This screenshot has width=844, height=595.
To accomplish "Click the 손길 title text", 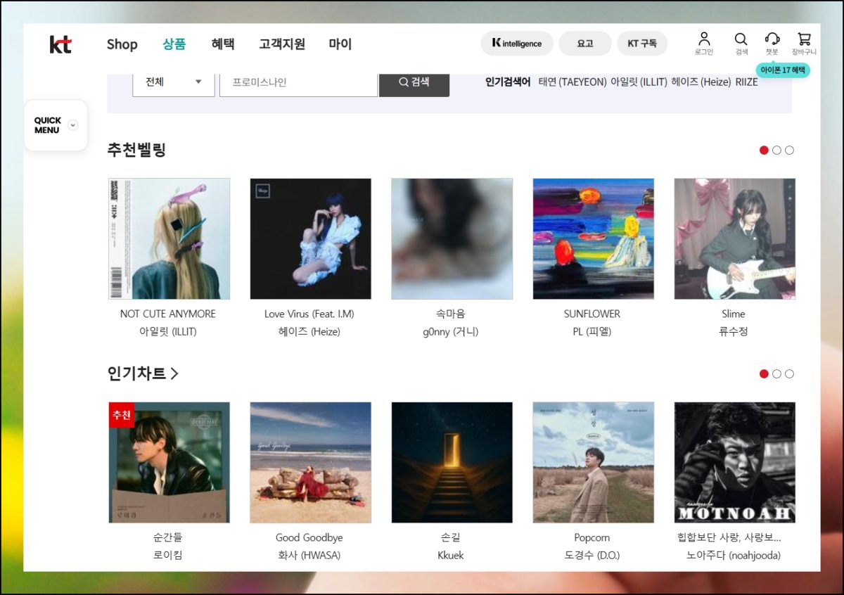I will 451,537.
